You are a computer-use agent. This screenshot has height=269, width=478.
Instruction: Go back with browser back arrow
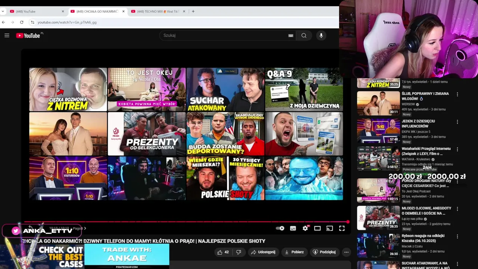(x=3, y=22)
